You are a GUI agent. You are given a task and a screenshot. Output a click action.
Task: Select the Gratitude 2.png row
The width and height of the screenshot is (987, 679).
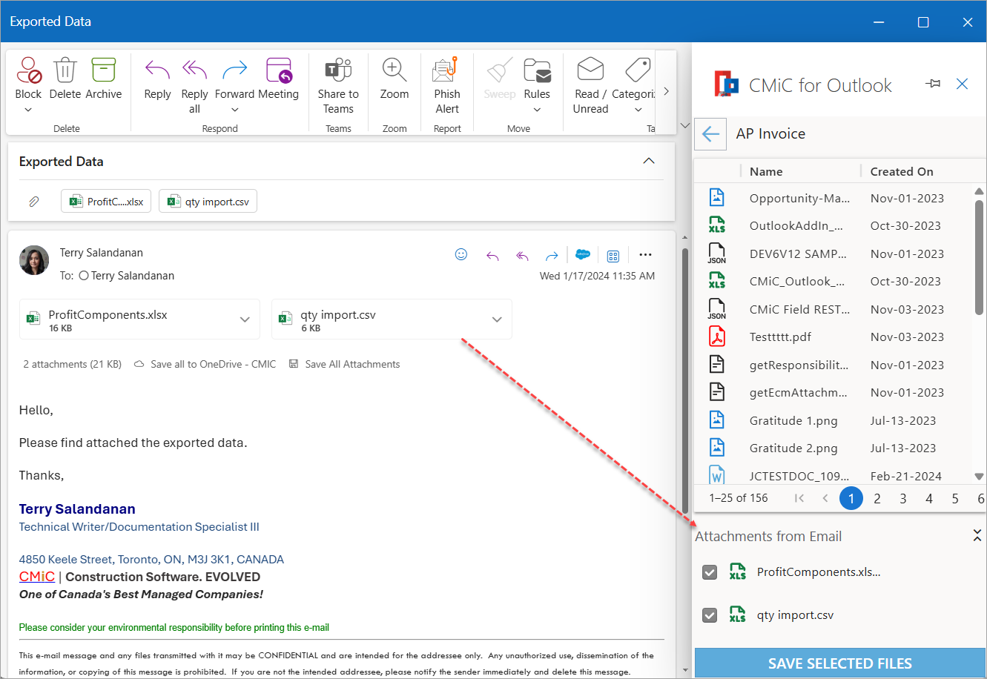coord(833,448)
